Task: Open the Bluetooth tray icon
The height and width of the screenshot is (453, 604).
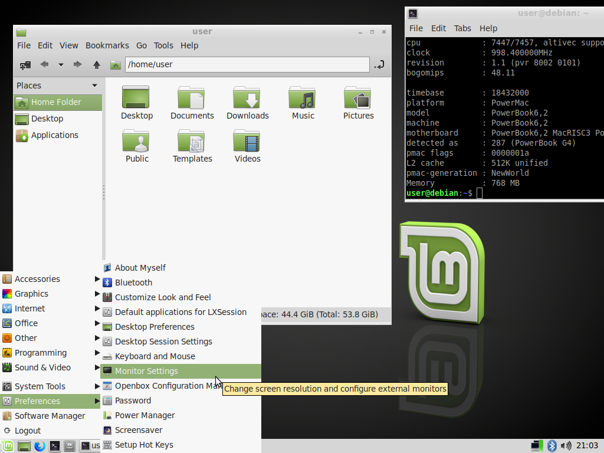Action: pos(552,446)
